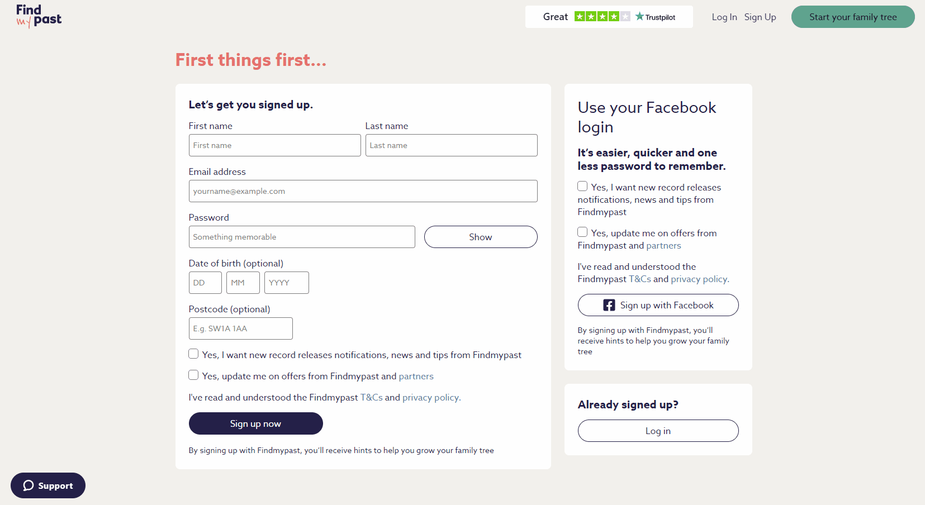Click the Facebook icon on sign-up button
The width and height of the screenshot is (925, 505).
pyautogui.click(x=609, y=305)
